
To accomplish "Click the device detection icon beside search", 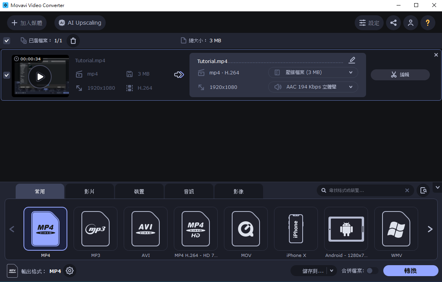I will (423, 190).
